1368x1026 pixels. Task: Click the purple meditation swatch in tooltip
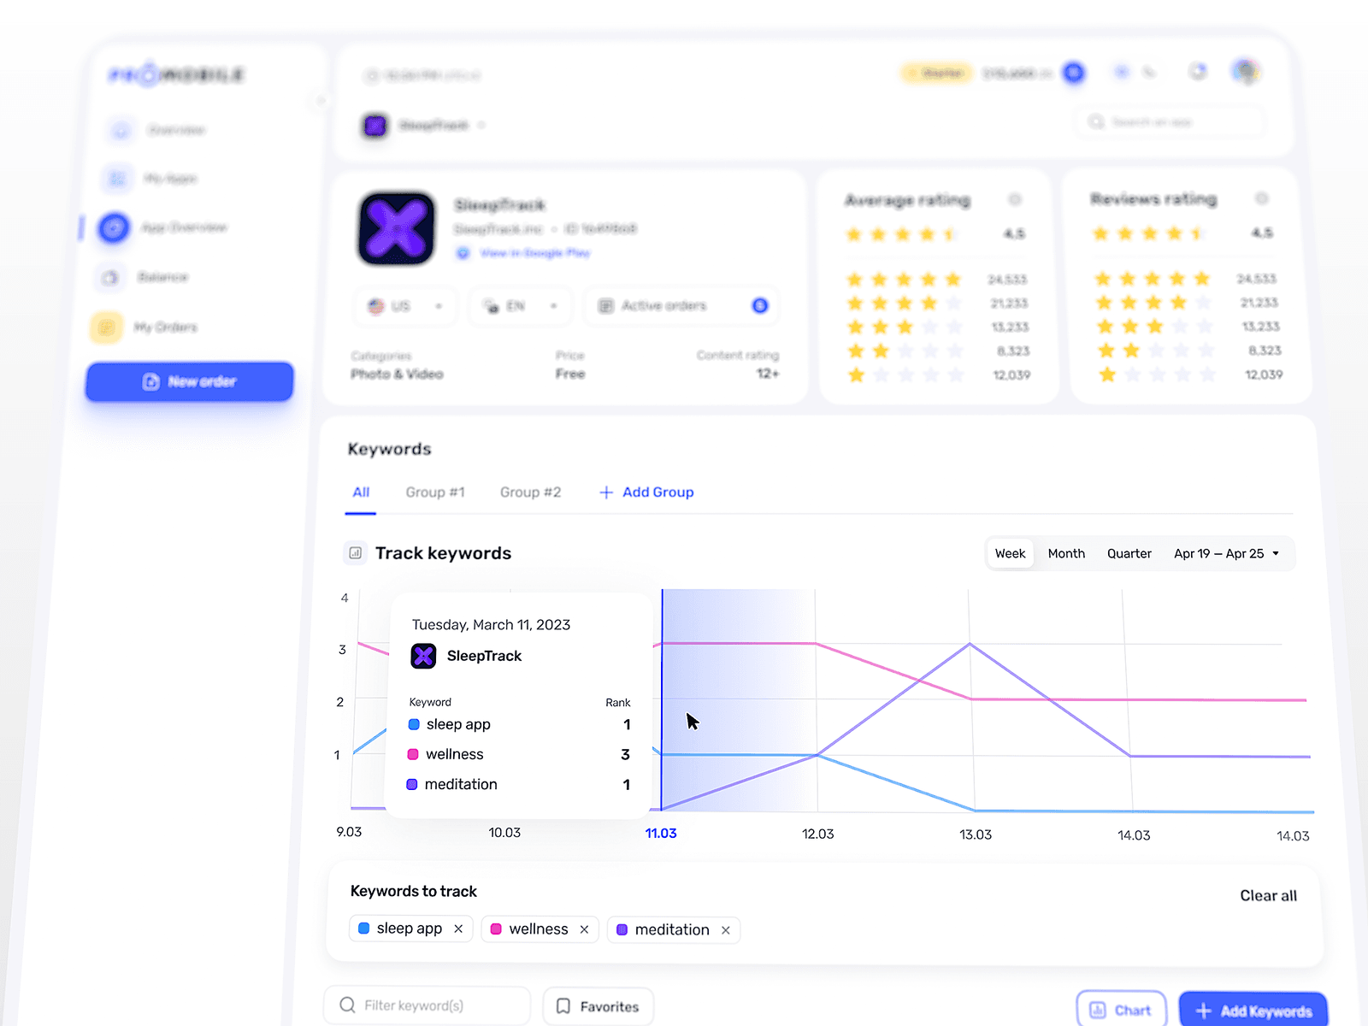coord(412,785)
